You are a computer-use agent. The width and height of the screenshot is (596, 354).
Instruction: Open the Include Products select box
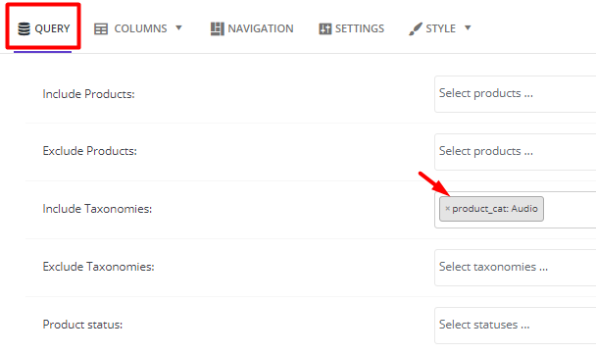[515, 94]
